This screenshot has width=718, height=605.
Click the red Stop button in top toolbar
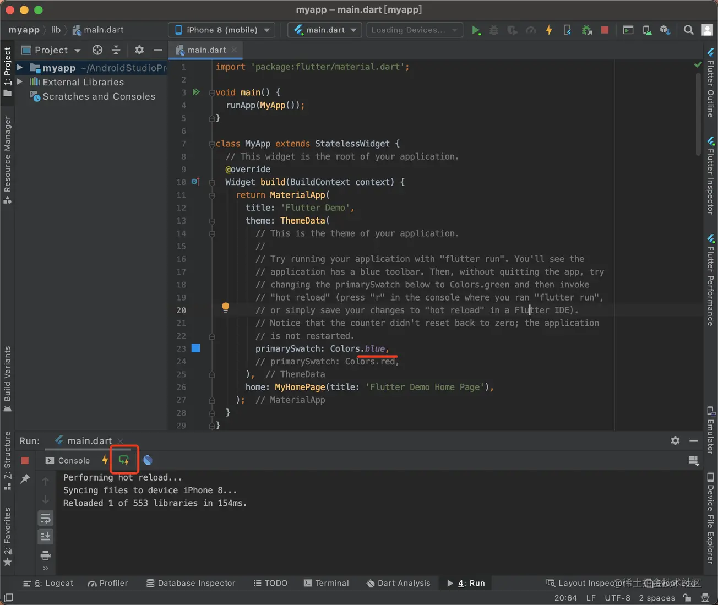(x=605, y=30)
